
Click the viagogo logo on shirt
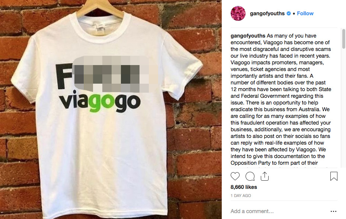point(100,102)
